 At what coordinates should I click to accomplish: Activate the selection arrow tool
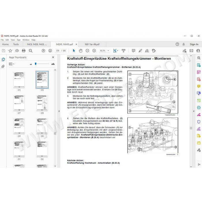point(74,50)
